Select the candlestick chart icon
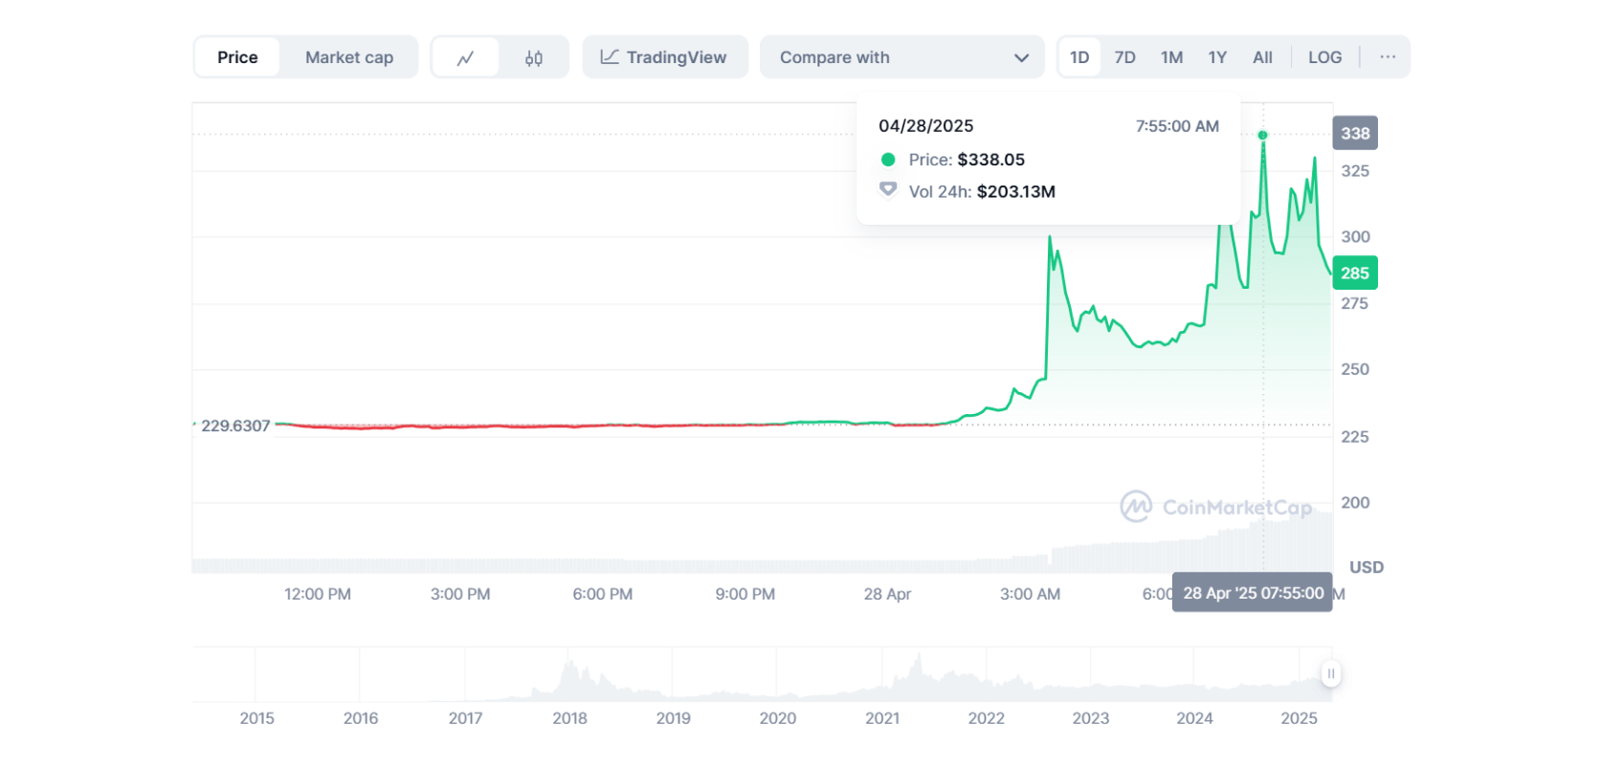The image size is (1600, 765). pos(534,57)
